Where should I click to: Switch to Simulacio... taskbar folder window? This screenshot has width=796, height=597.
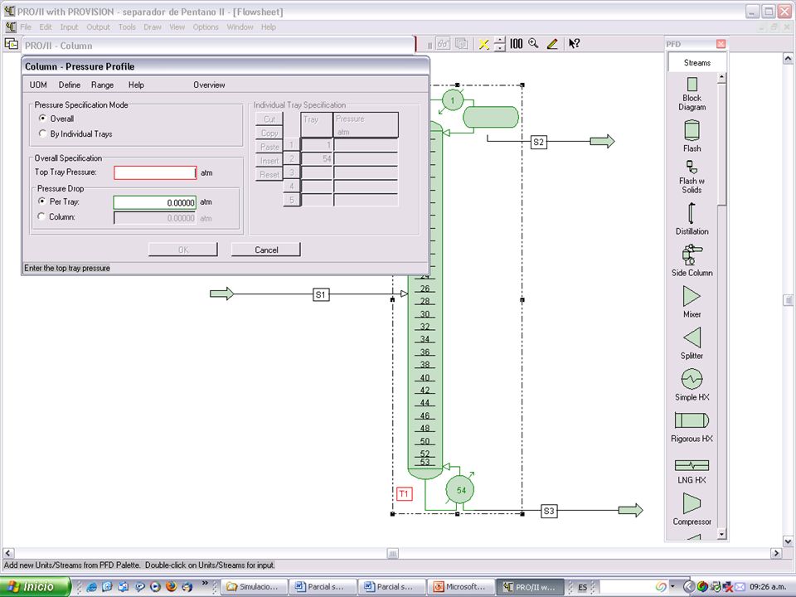tap(254, 587)
